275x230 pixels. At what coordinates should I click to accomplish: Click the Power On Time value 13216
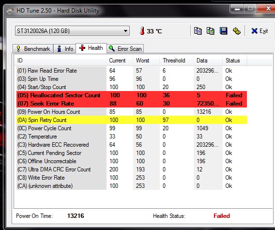tap(76, 215)
